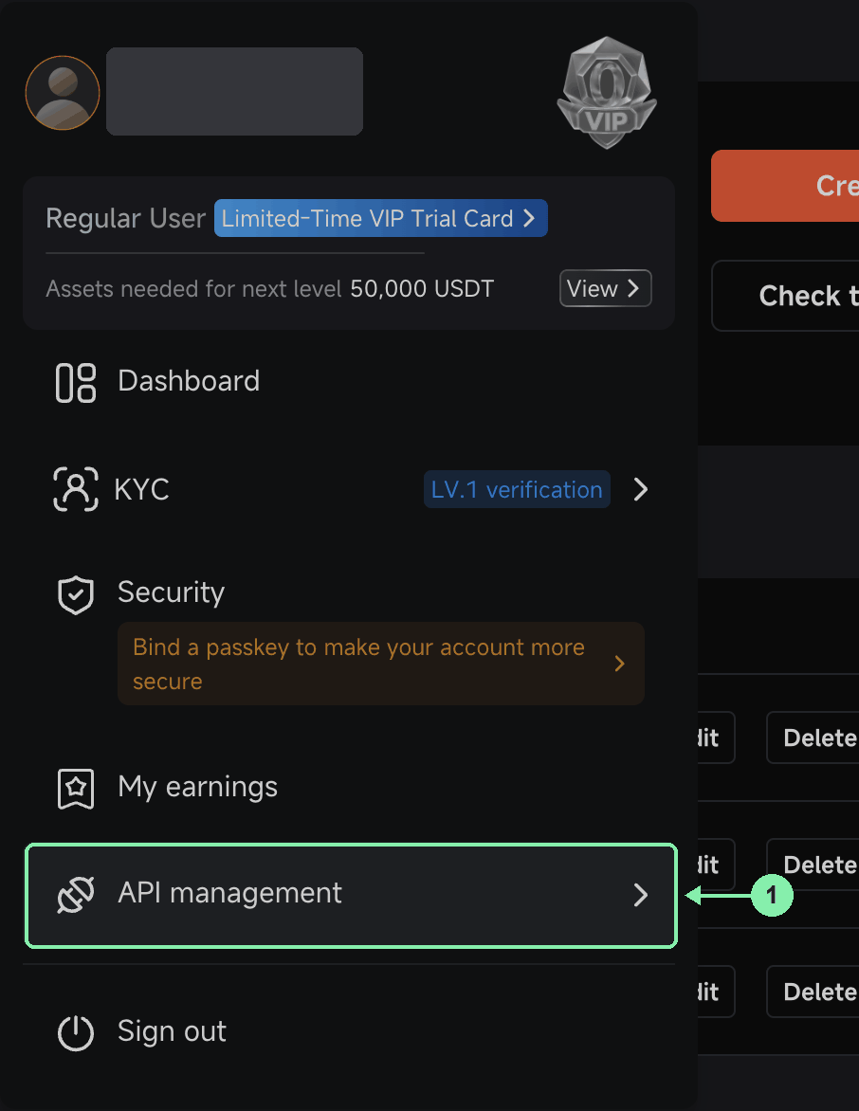Screen dimensions: 859x1111
Task: Click the orange Create button behind menu
Action: 785,186
